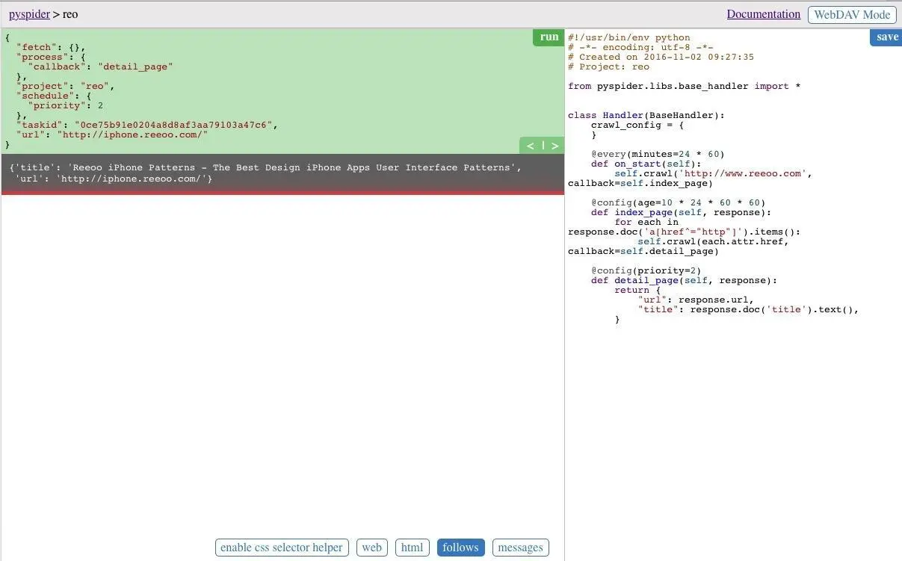Click the def detail_page line in editor
This screenshot has height=561, width=902.
click(684, 280)
